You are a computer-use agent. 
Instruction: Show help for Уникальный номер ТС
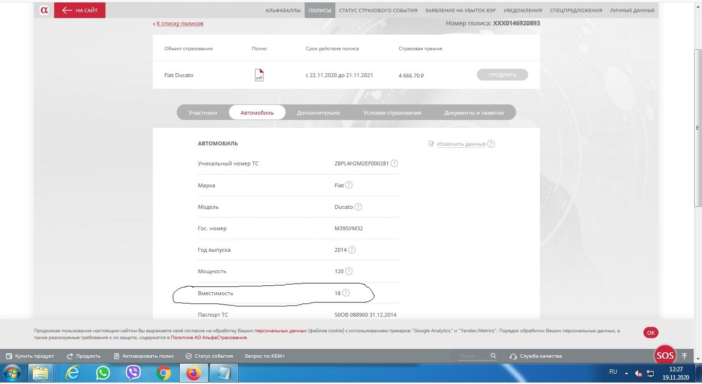394,163
